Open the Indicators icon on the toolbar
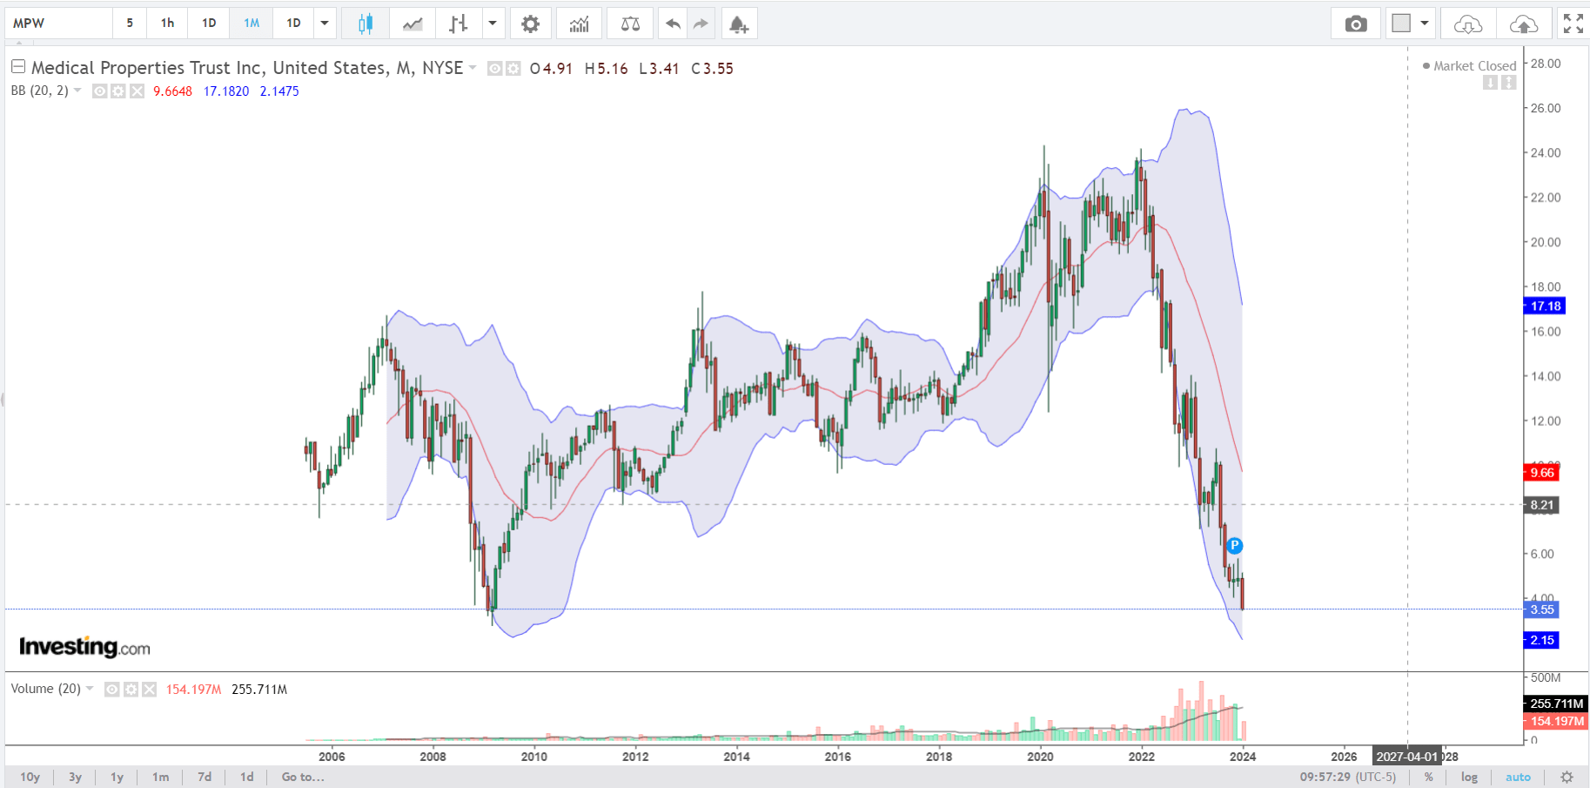Image resolution: width=1590 pixels, height=788 pixels. click(580, 23)
